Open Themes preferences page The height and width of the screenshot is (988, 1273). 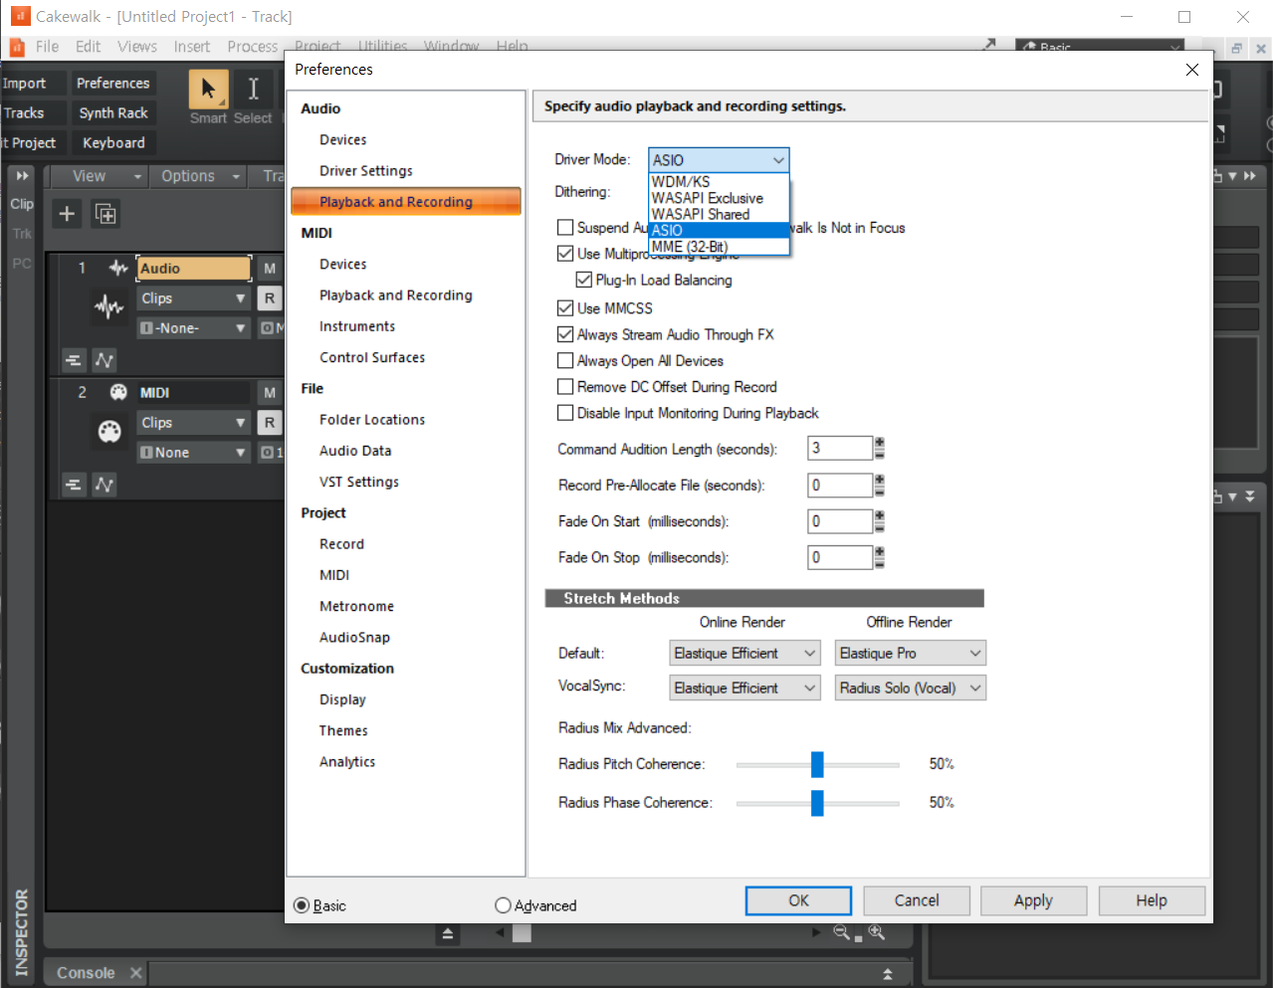point(343,730)
